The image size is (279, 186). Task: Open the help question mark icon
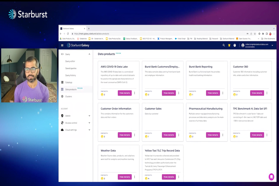[235, 45]
